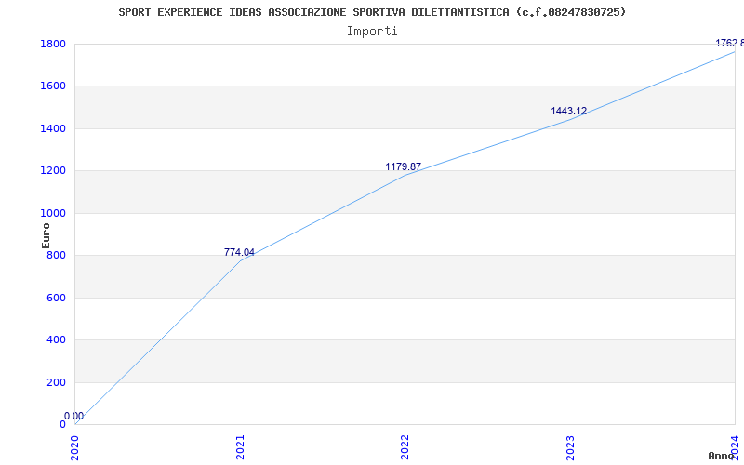Click the 2022 x-axis tick label
The width and height of the screenshot is (744, 465).
405,447
